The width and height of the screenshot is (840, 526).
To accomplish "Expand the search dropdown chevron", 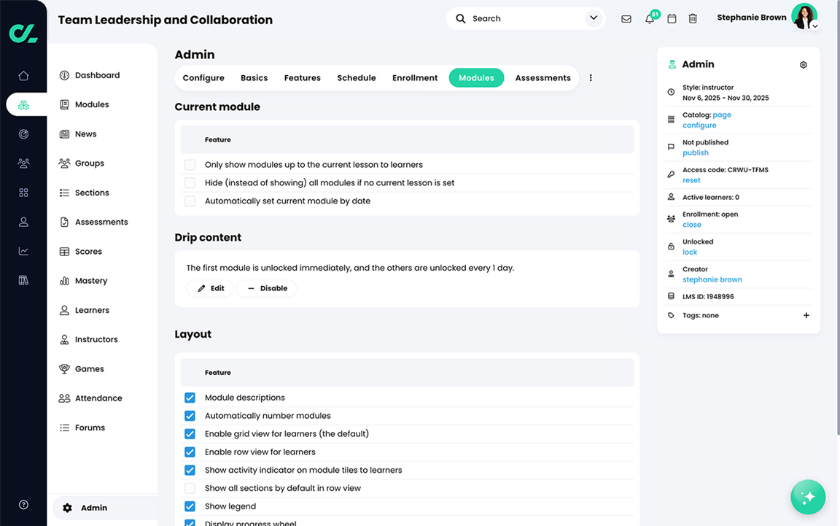I will pyautogui.click(x=593, y=18).
